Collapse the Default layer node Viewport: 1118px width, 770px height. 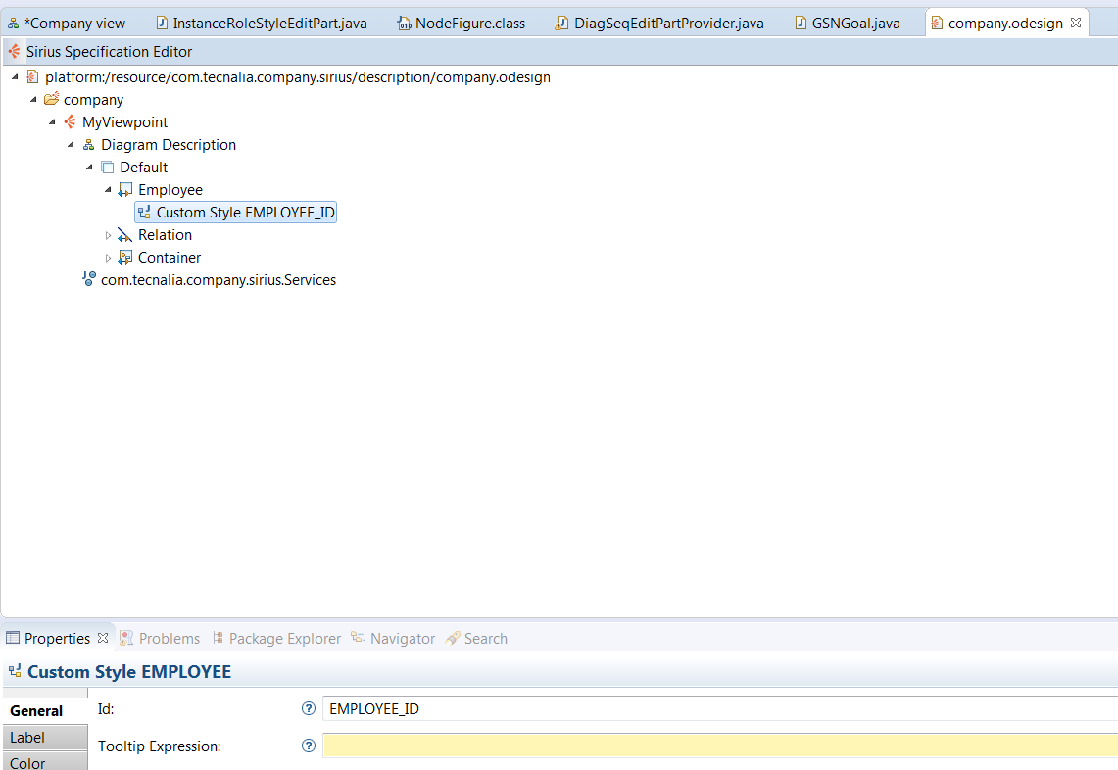pyautogui.click(x=89, y=167)
